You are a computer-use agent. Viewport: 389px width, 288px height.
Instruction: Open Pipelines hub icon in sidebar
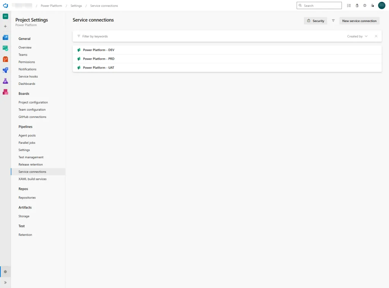point(5,70)
